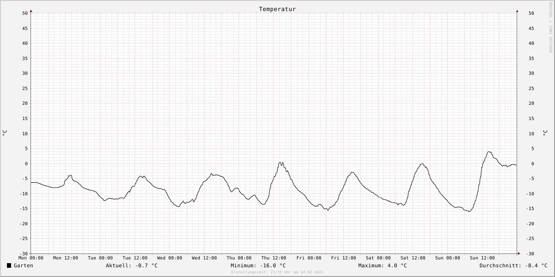Image resolution: width=555 pixels, height=277 pixels.
Task: Click the "Sun 00:00" time axis label
Action: pos(448,258)
